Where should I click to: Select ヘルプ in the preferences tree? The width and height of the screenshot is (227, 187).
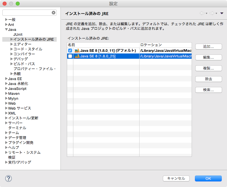click(x=14, y=147)
